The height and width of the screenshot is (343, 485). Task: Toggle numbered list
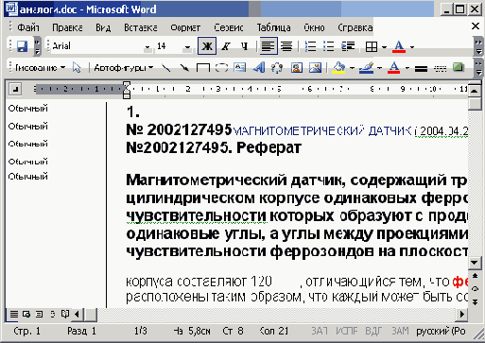coord(310,46)
